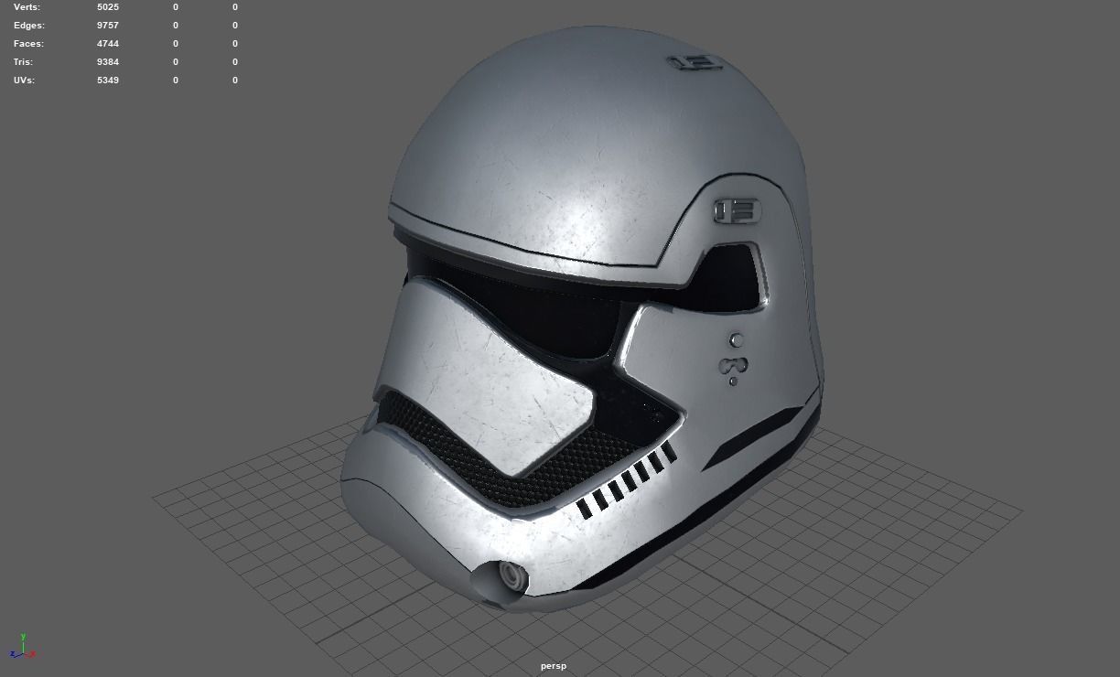Screen dimensions: 1120x677
Task: Select the "Edges:" label in the poly count display
Action: (28, 26)
